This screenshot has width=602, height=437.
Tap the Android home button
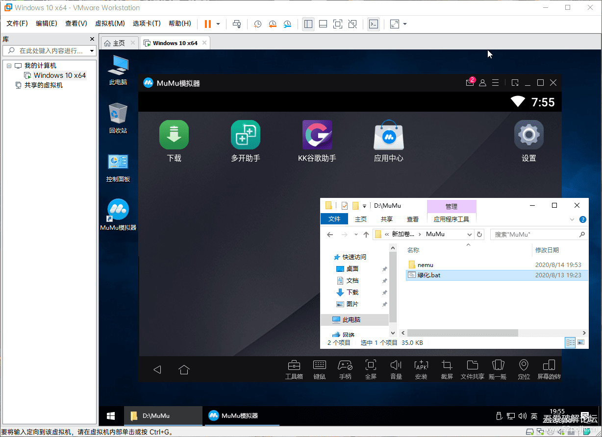184,369
